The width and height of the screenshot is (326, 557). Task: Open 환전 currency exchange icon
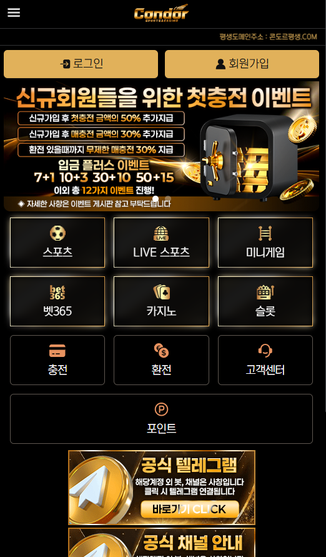[161, 351]
